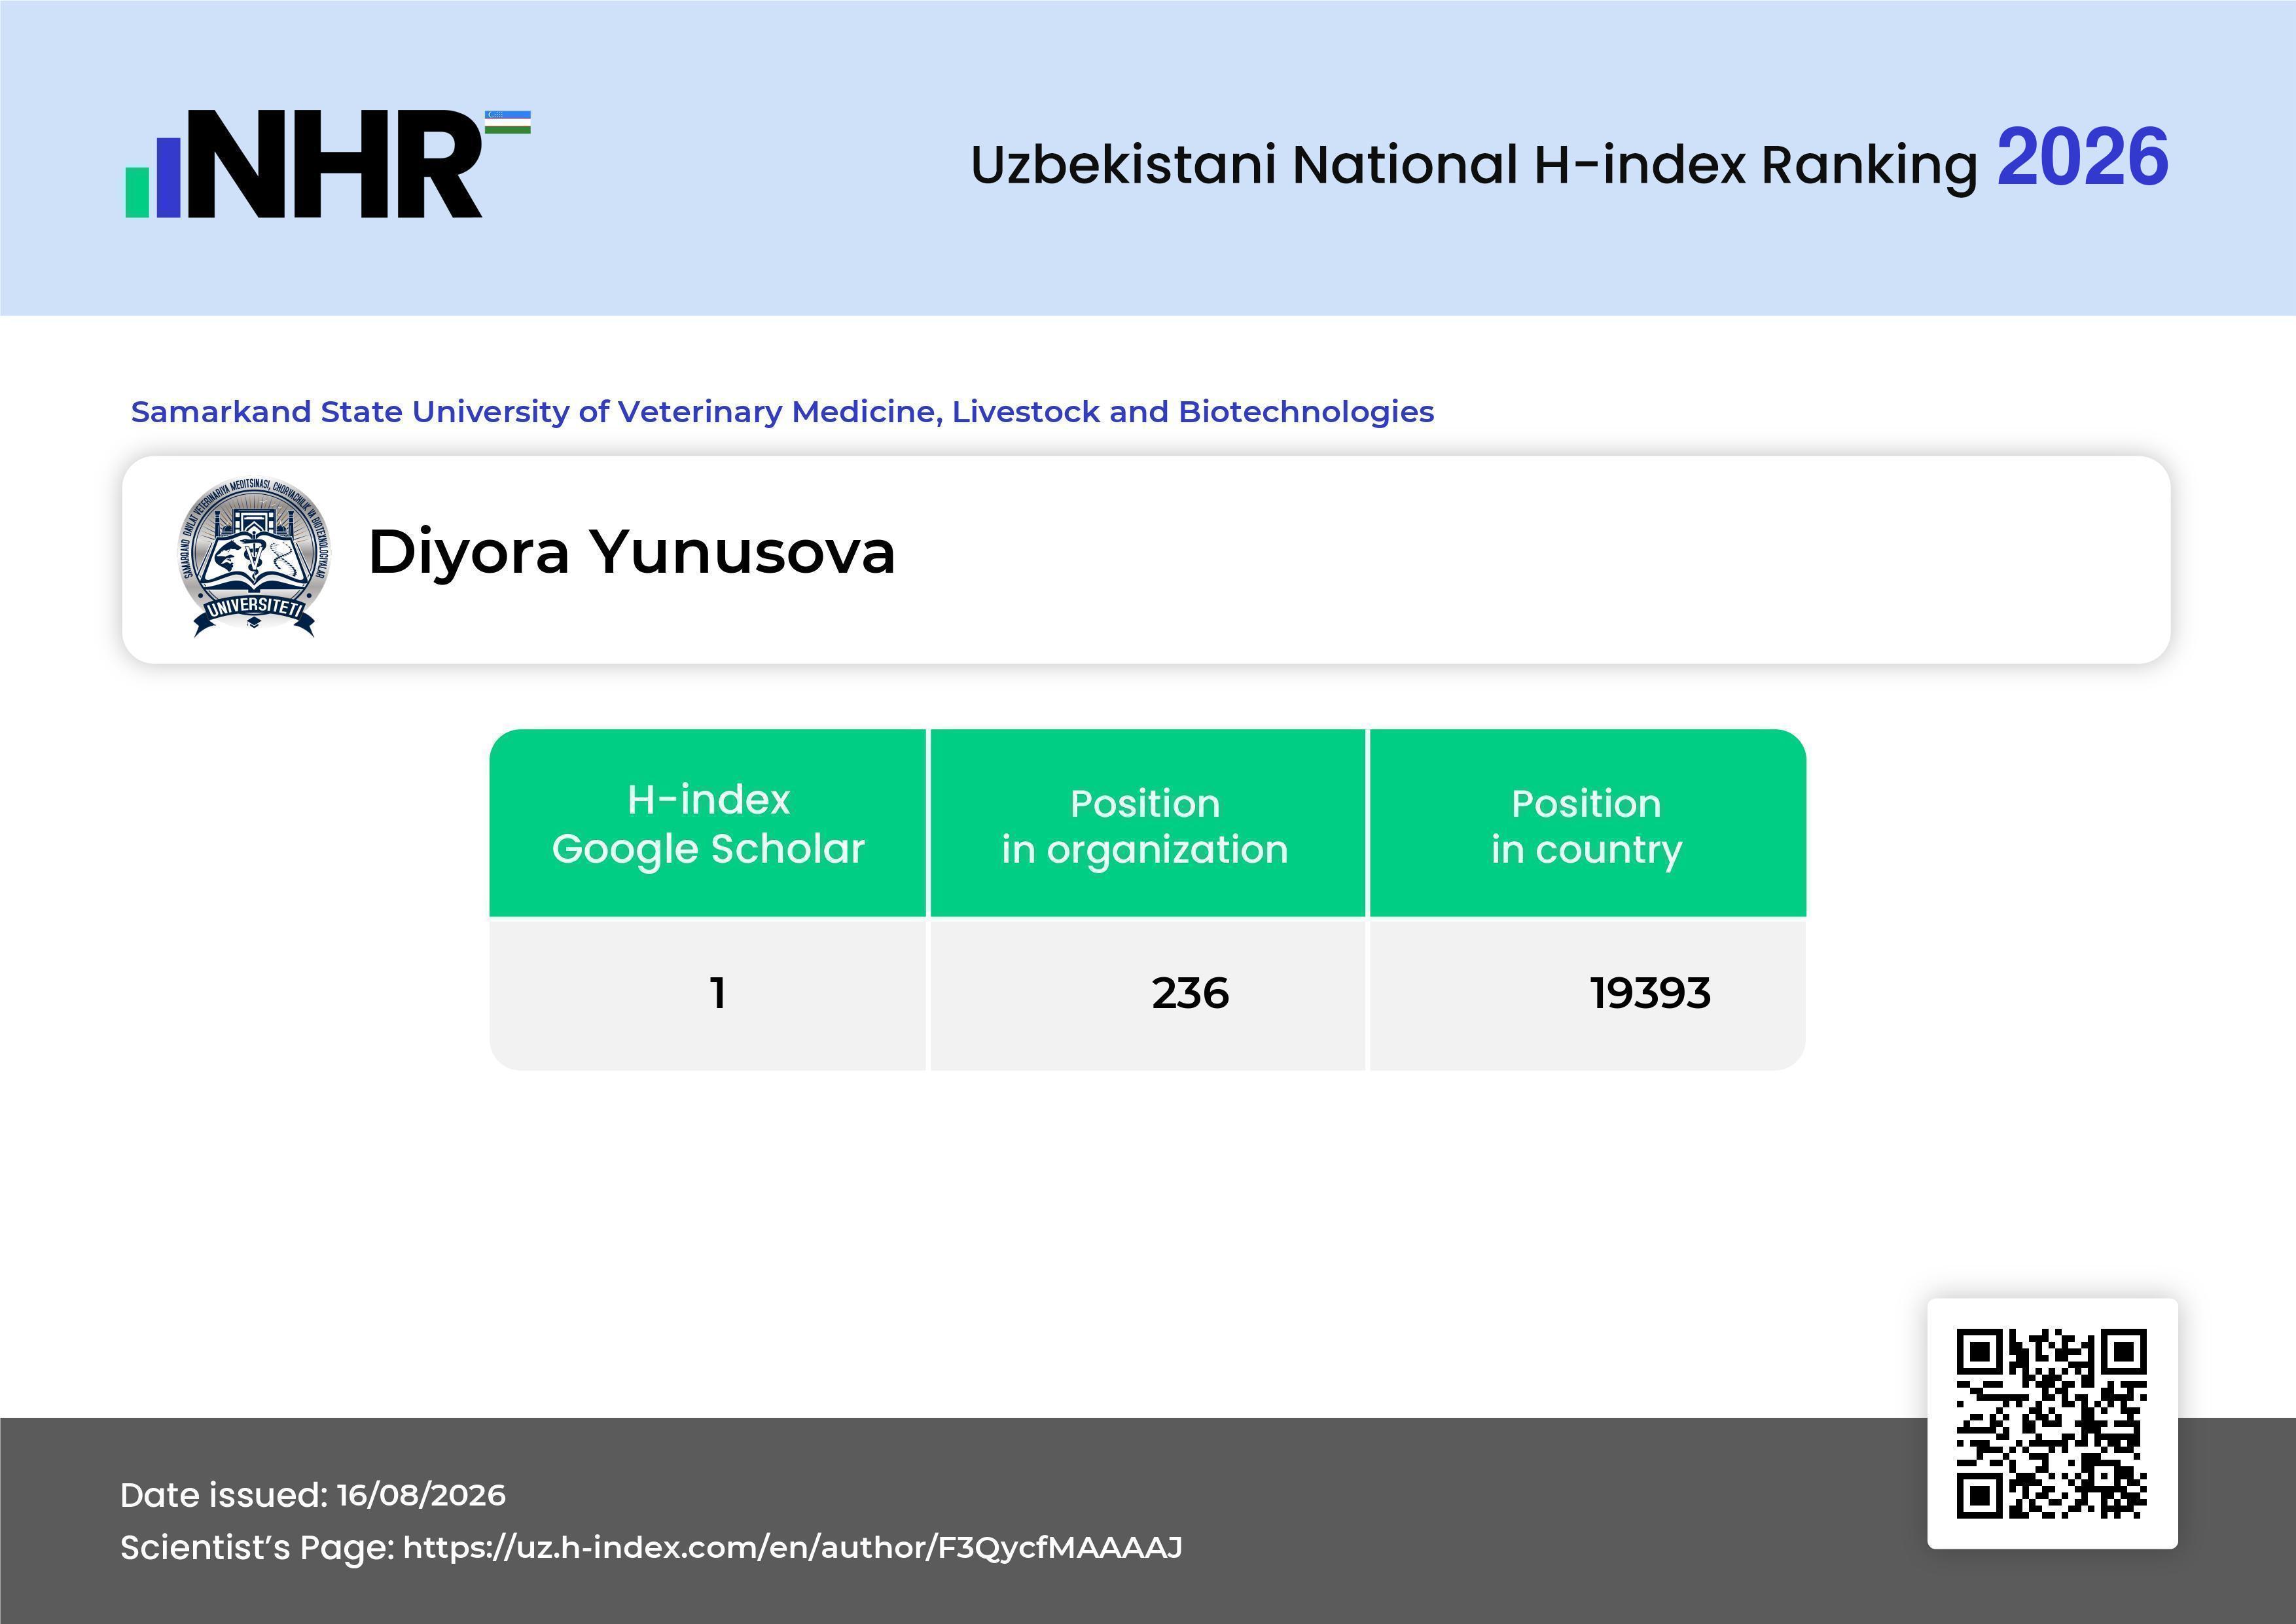The height and width of the screenshot is (1624, 2296).
Task: Click the H-index Google Scholar header
Action: click(x=708, y=823)
